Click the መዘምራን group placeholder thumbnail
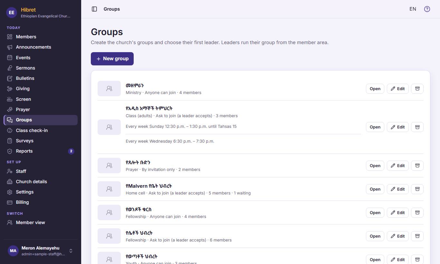440x264 pixels. pyautogui.click(x=109, y=89)
